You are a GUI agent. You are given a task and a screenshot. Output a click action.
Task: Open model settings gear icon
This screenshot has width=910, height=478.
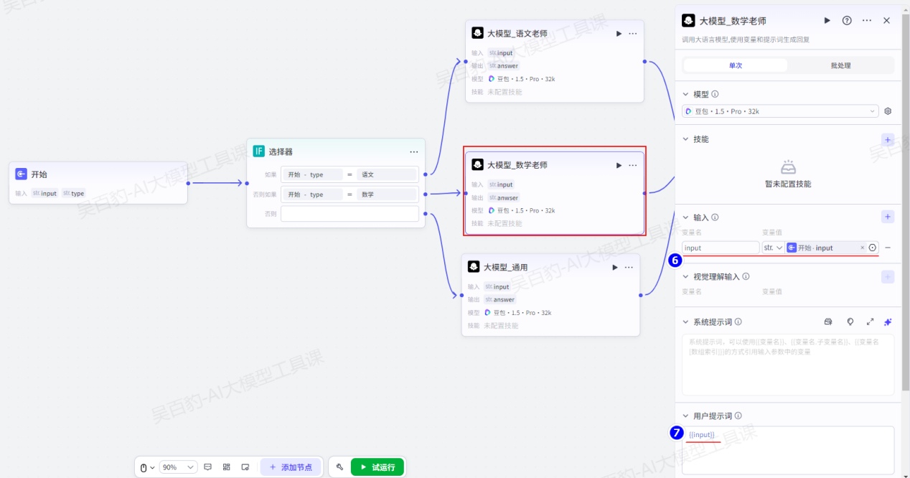tap(888, 111)
